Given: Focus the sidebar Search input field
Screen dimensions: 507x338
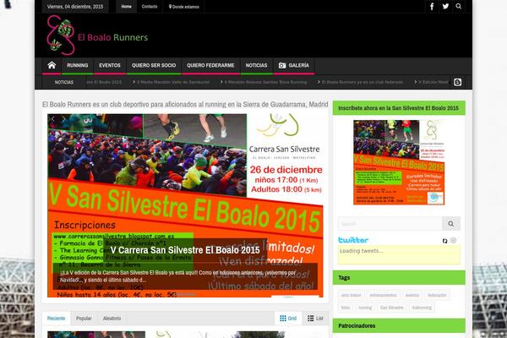Looking at the screenshot, I should pyautogui.click(x=390, y=224).
